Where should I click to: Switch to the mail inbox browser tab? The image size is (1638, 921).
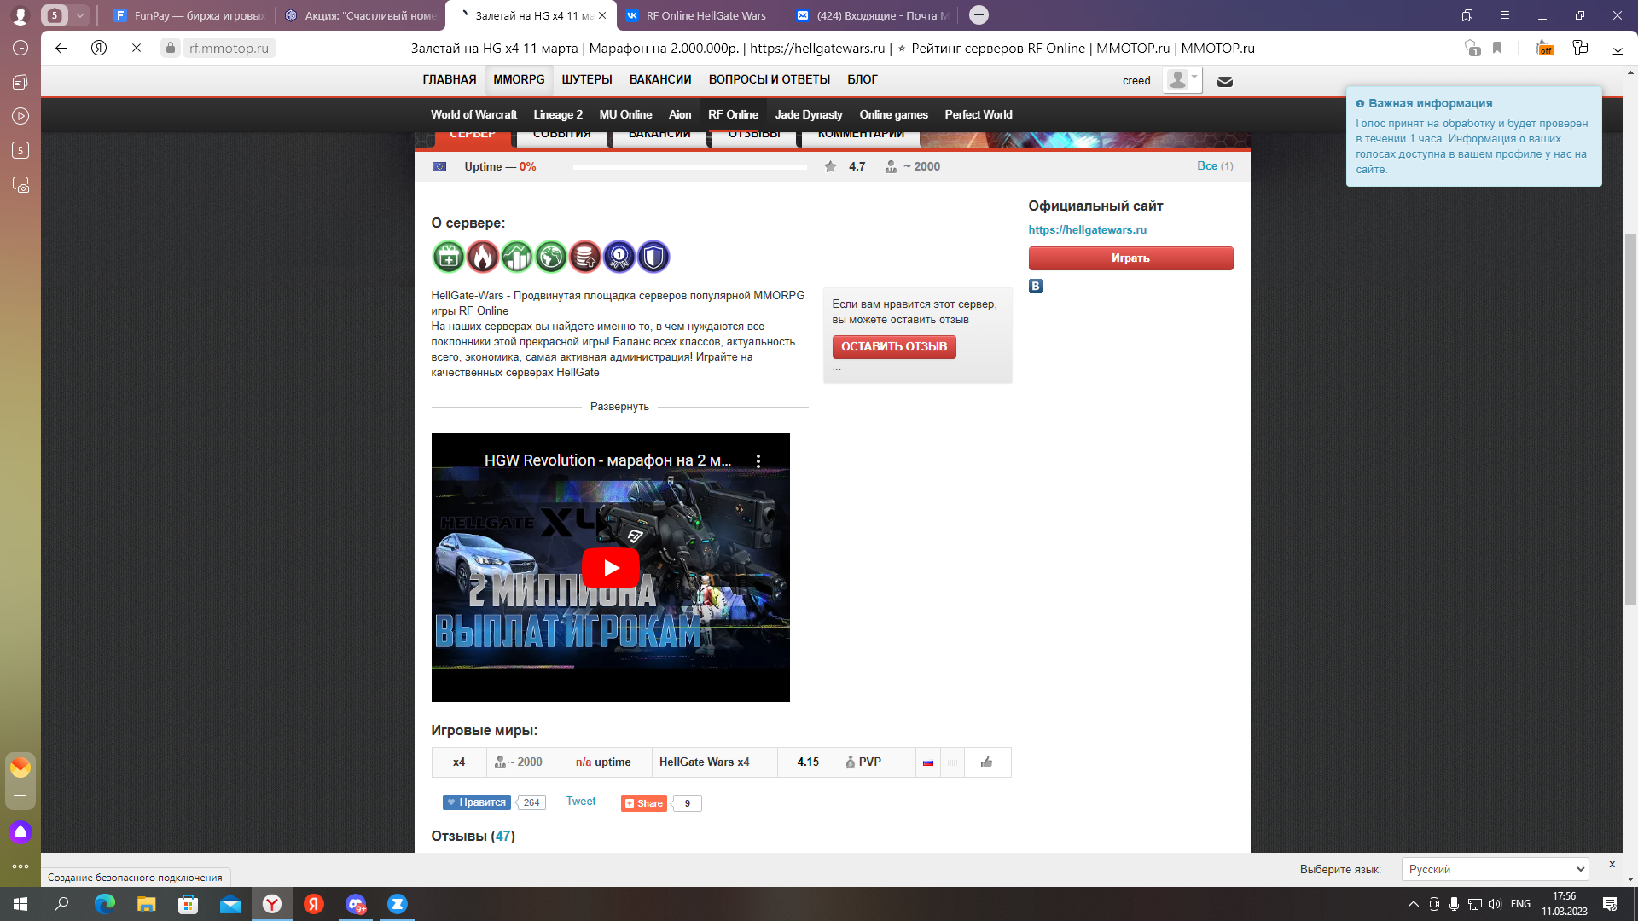[x=872, y=15]
